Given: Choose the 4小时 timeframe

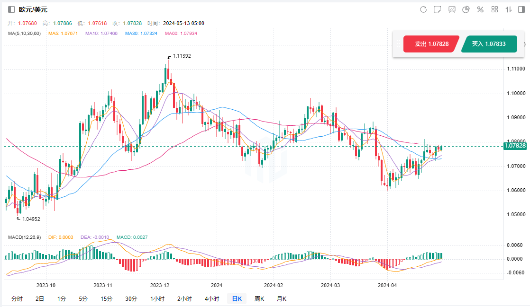Looking at the screenshot, I should click(x=212, y=298).
